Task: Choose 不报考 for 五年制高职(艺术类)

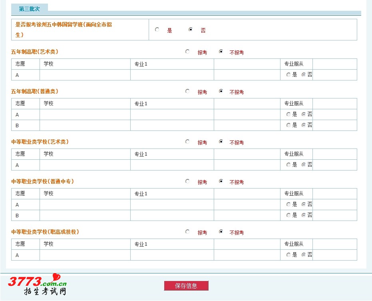Action: [x=221, y=52]
